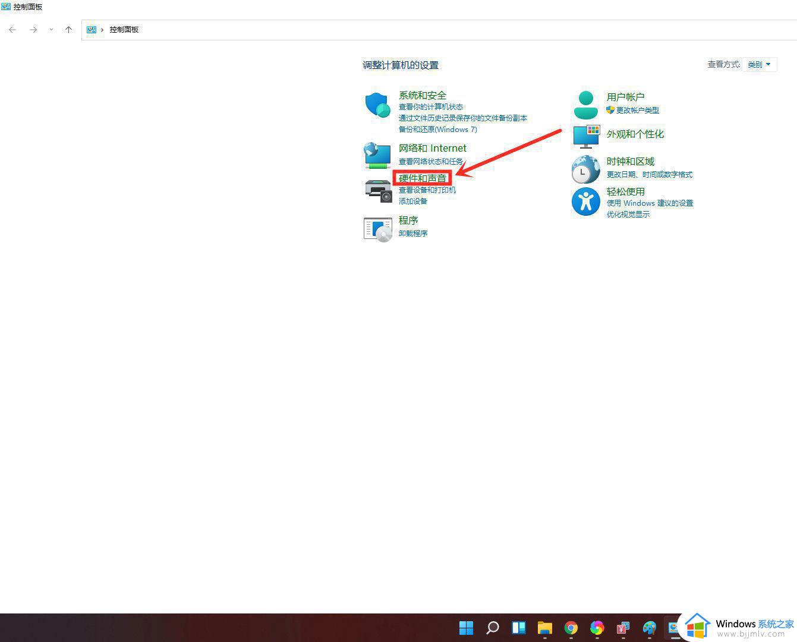The image size is (797, 642).
Task: Go up one level with up arrow
Action: coord(68,30)
